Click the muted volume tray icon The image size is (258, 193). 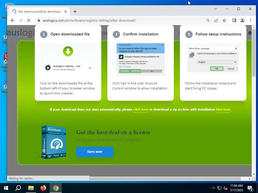225,188
